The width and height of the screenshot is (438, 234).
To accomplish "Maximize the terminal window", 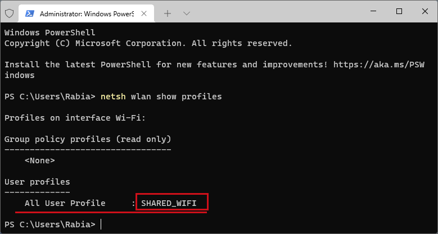I will coord(399,11).
